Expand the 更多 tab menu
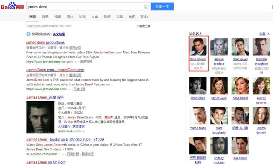The height and width of the screenshot is (164, 273). tap(144, 17)
